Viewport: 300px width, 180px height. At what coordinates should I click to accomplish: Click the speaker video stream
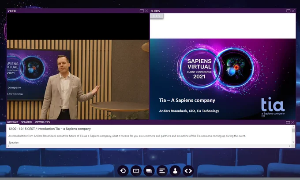pos(78,79)
